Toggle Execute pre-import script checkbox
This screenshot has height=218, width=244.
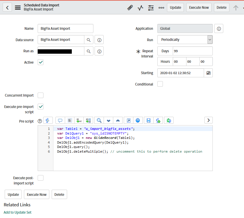[41, 107]
